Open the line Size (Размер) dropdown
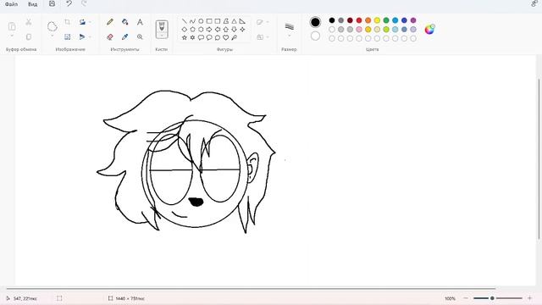 (290, 36)
